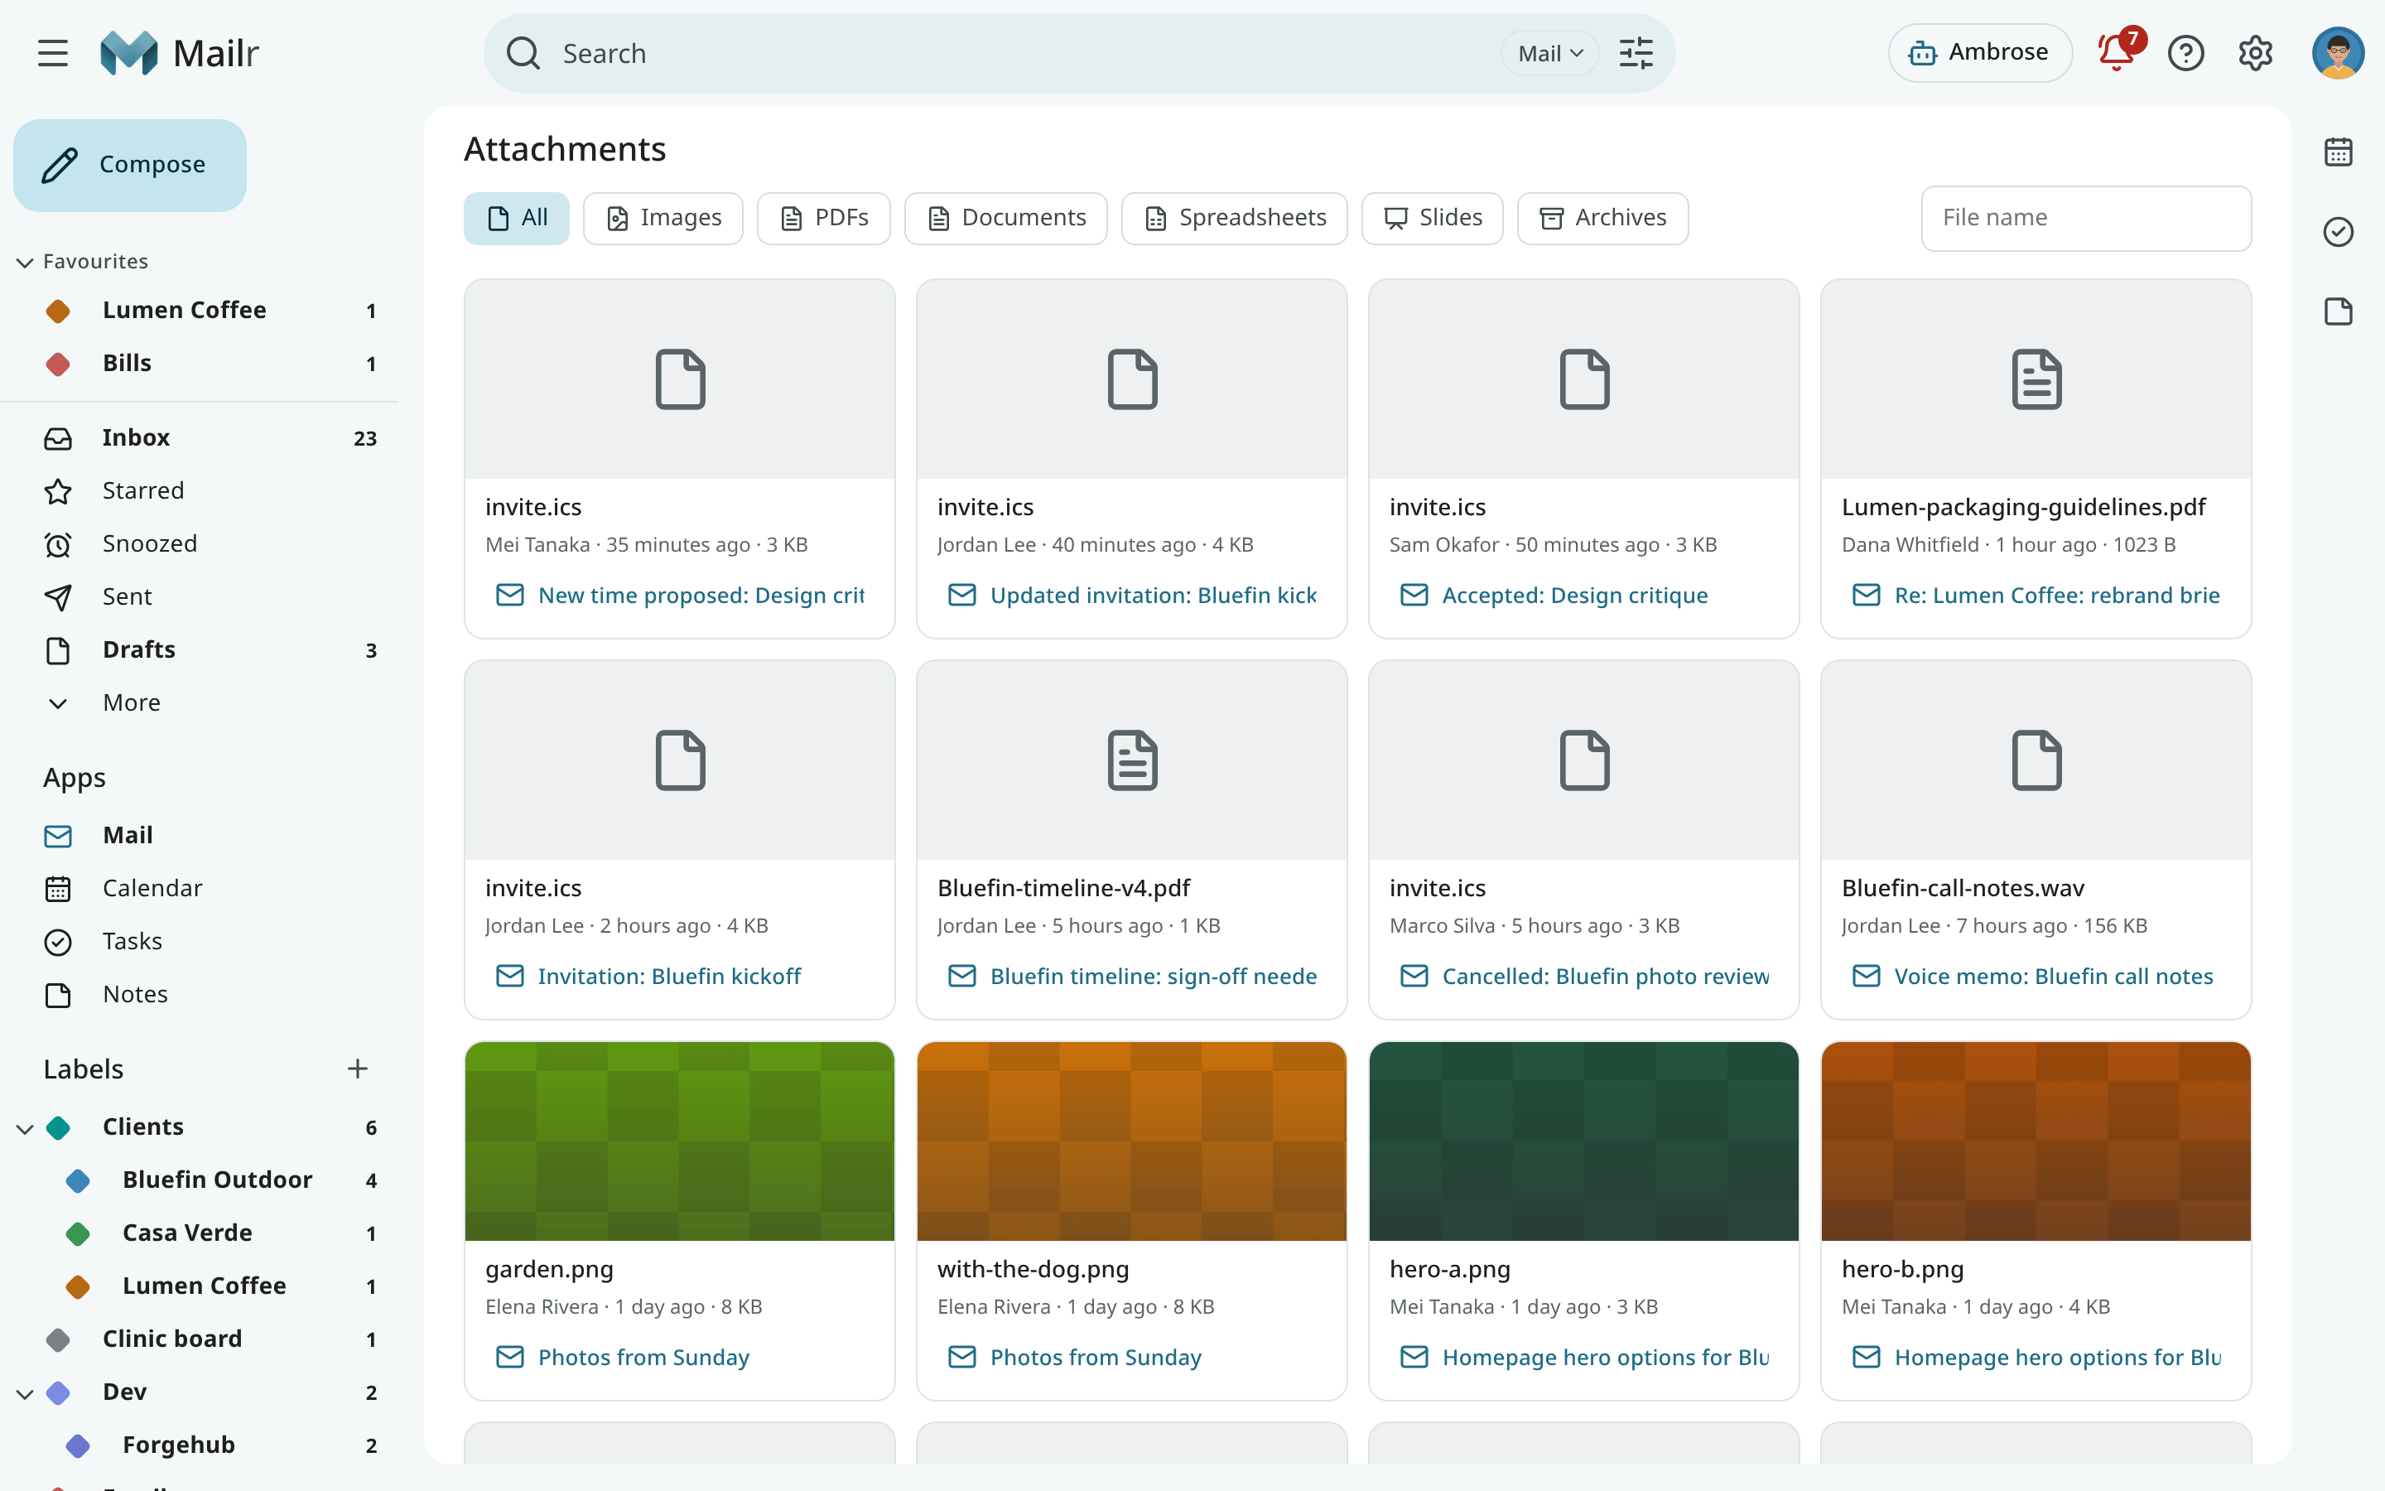Filter attachments by PDFs
2385x1491 pixels.
point(824,218)
